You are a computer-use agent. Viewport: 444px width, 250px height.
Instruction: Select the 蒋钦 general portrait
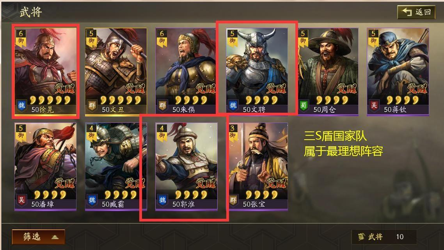398,71
